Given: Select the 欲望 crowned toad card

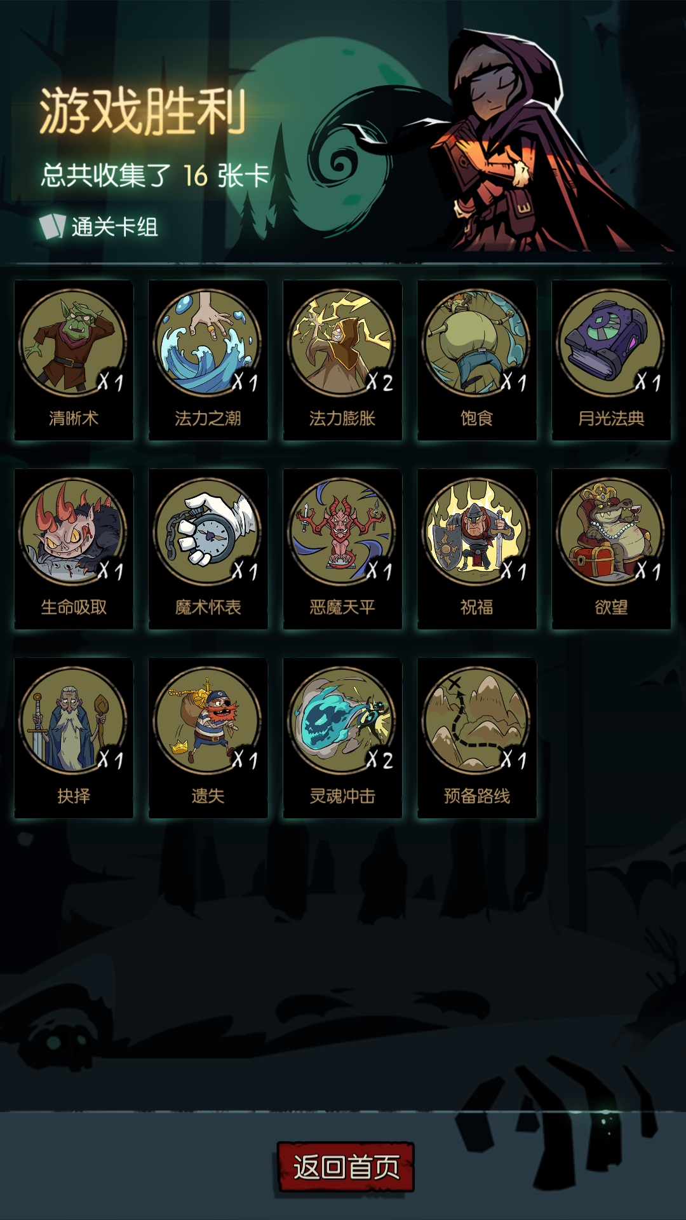Looking at the screenshot, I should [611, 549].
